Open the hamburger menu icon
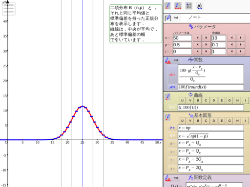This screenshot has width=250, height=187. coord(9,9)
